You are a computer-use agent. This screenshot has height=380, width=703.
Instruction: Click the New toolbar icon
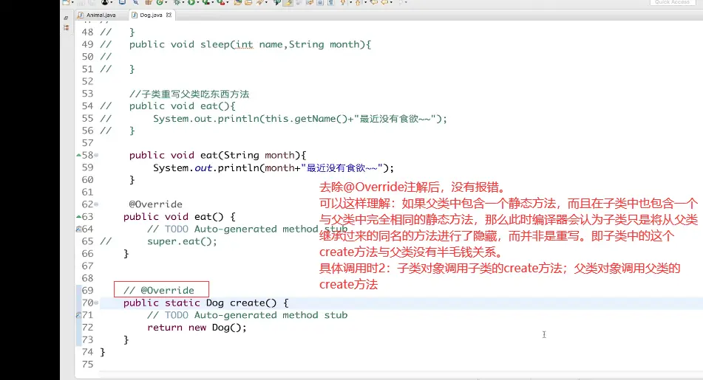coord(65,3)
